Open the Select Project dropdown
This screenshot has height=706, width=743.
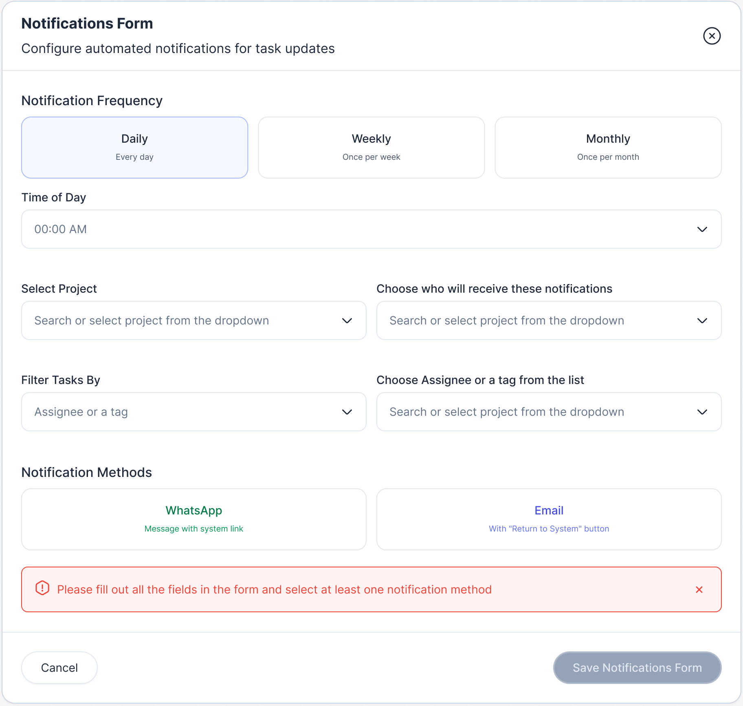[194, 320]
